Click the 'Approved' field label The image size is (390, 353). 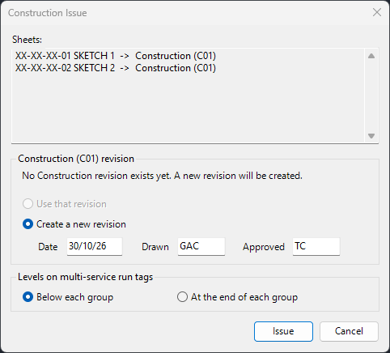pyautogui.click(x=264, y=247)
